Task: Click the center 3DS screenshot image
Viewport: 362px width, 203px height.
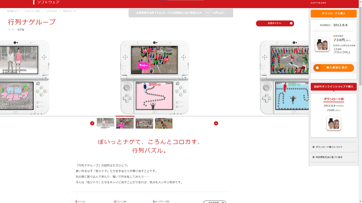Action: coord(154,78)
